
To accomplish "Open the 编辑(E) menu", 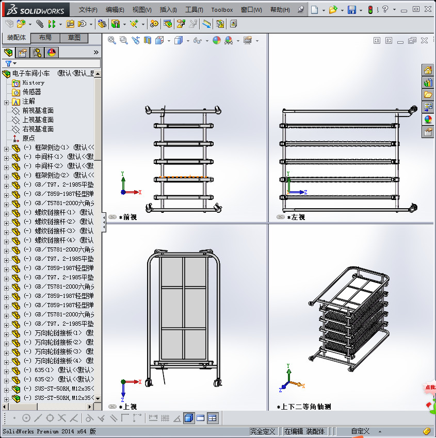I will 115,10.
